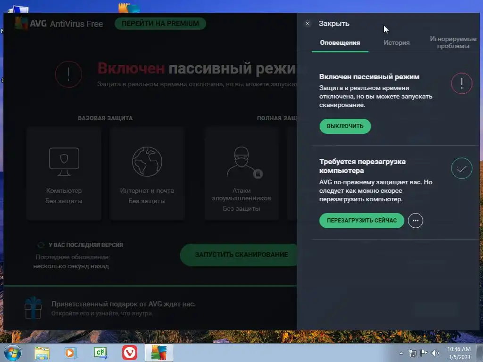This screenshot has height=362, width=483.
Task: Open Windows Explorer from the taskbar
Action: tap(42, 353)
